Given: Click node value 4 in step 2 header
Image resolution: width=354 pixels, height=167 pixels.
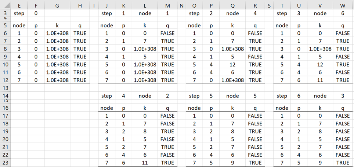Looking at the screenshot, I should (255, 14).
